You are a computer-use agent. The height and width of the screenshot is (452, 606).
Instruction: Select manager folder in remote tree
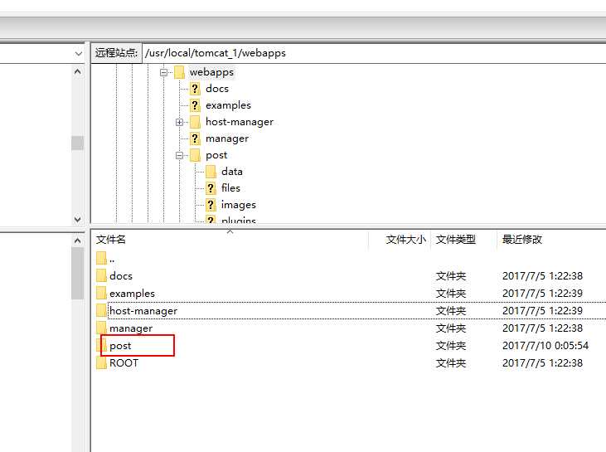(227, 139)
